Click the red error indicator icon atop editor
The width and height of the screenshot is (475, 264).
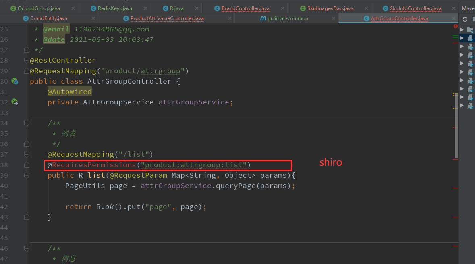456,26
